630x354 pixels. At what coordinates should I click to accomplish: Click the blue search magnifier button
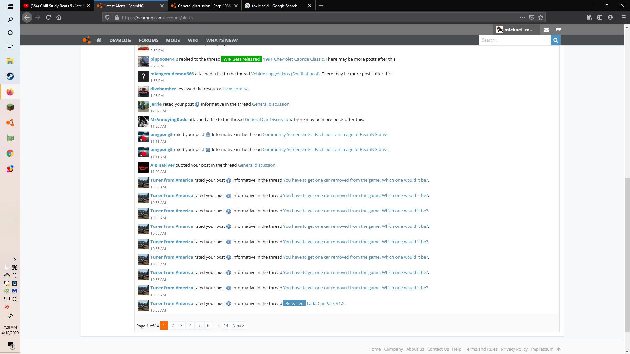coord(556,40)
